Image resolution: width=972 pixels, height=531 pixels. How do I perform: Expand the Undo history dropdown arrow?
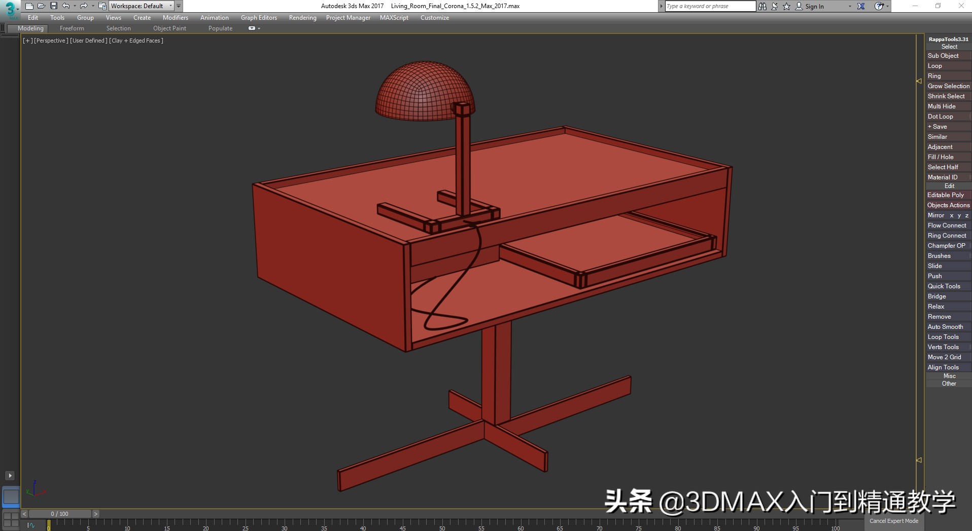point(75,6)
